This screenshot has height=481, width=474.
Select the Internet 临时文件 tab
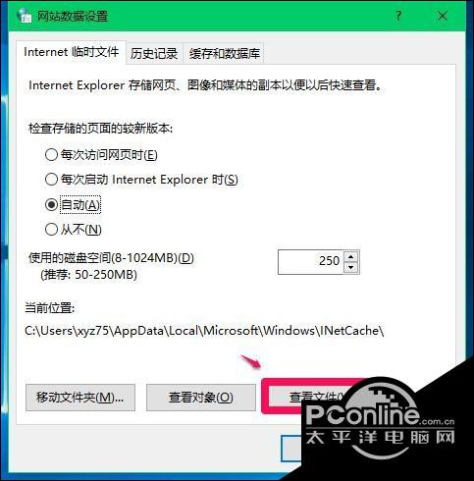click(x=71, y=52)
